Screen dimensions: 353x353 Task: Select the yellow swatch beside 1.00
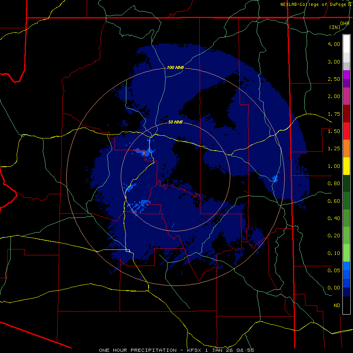click(x=346, y=166)
